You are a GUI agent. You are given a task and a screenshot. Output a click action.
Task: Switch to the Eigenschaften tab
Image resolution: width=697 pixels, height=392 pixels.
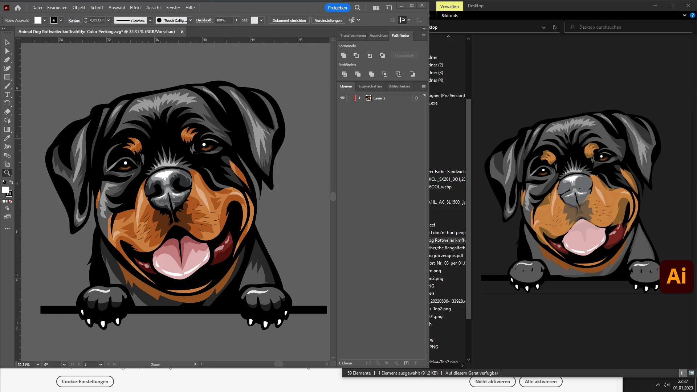point(370,86)
